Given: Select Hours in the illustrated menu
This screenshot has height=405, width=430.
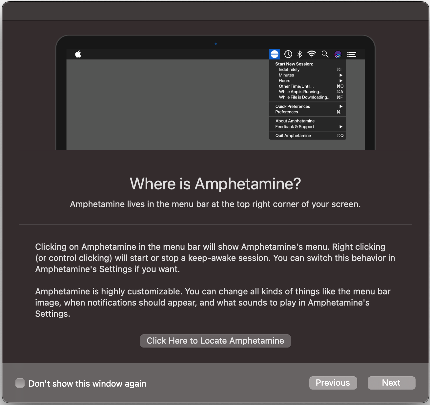Looking at the screenshot, I should coord(308,81).
